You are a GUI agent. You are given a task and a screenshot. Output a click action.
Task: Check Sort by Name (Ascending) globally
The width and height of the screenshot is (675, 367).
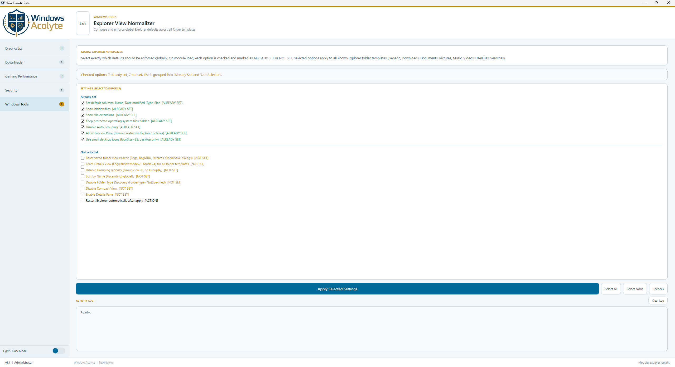83,176
